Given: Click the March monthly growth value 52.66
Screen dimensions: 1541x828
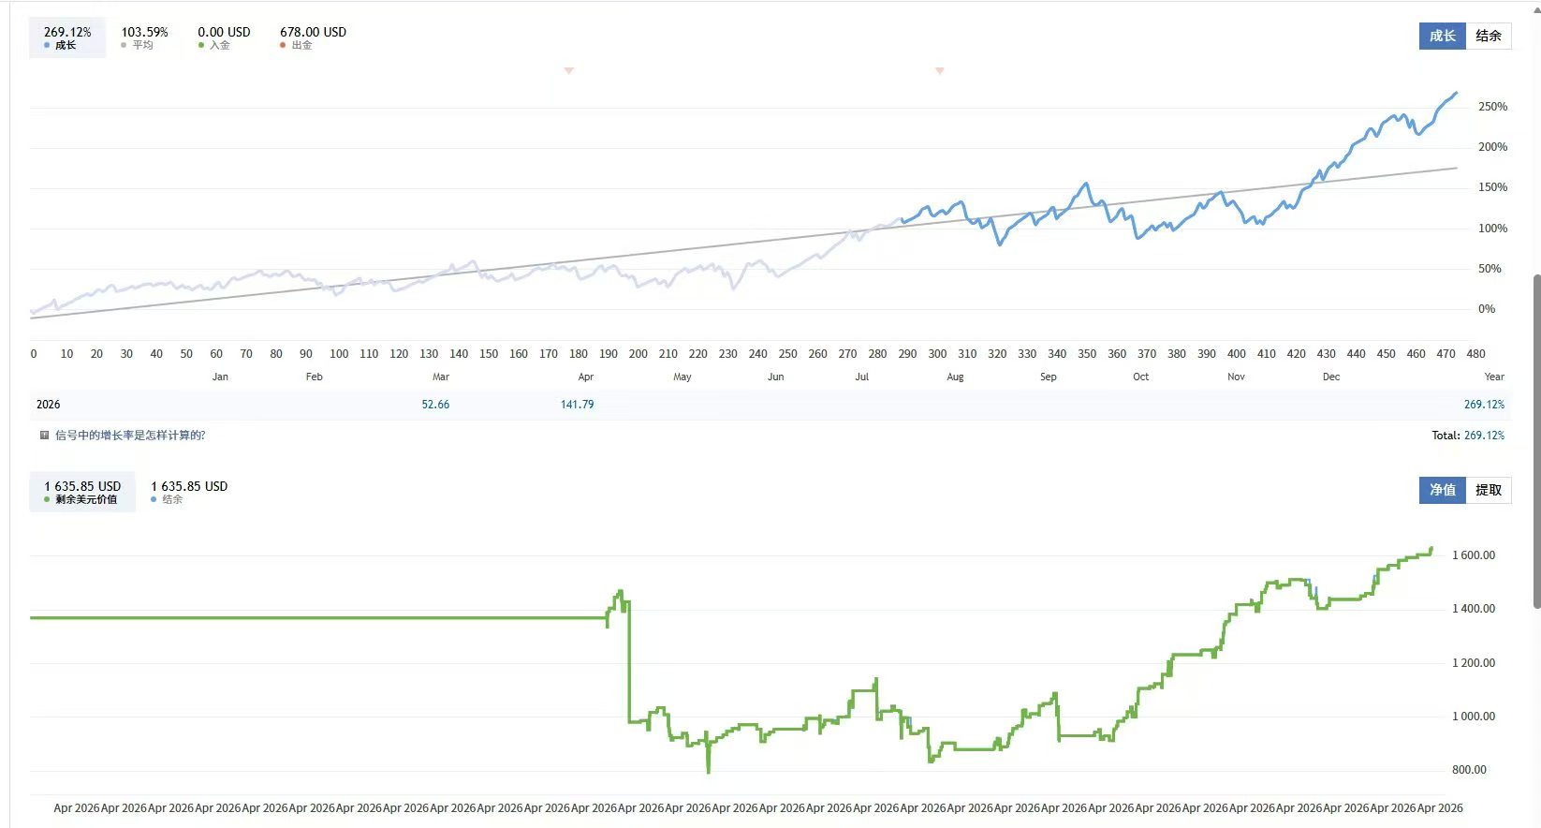Looking at the screenshot, I should point(435,405).
